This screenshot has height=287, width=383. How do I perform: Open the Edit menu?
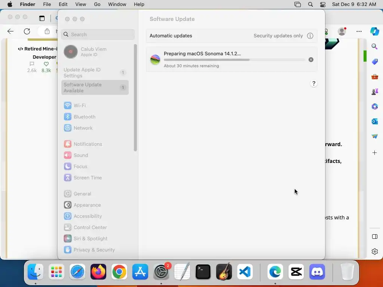coord(63,4)
